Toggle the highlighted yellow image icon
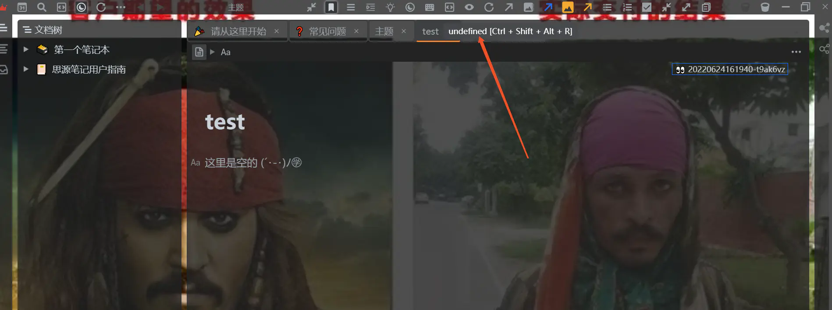Screen dimensions: 832x310 [x=568, y=7]
